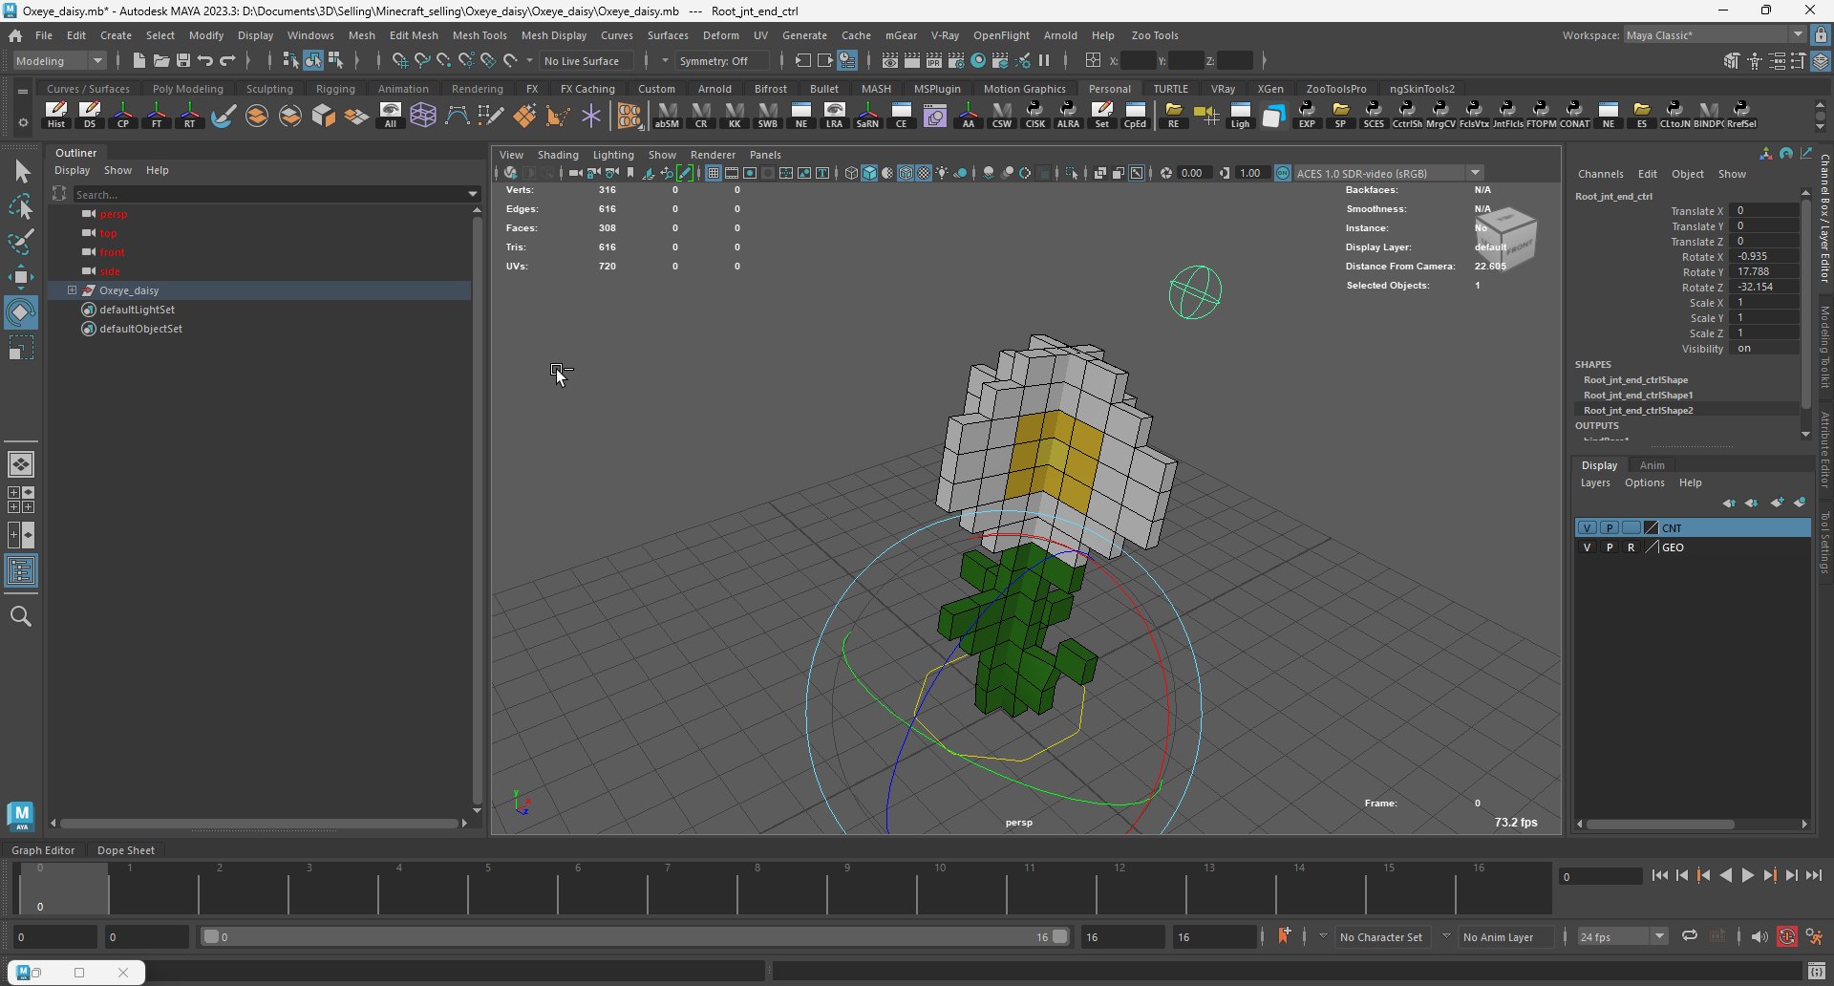Activate the Move tool in toolbox
Viewport: 1834px width, 986px height.
(x=21, y=277)
